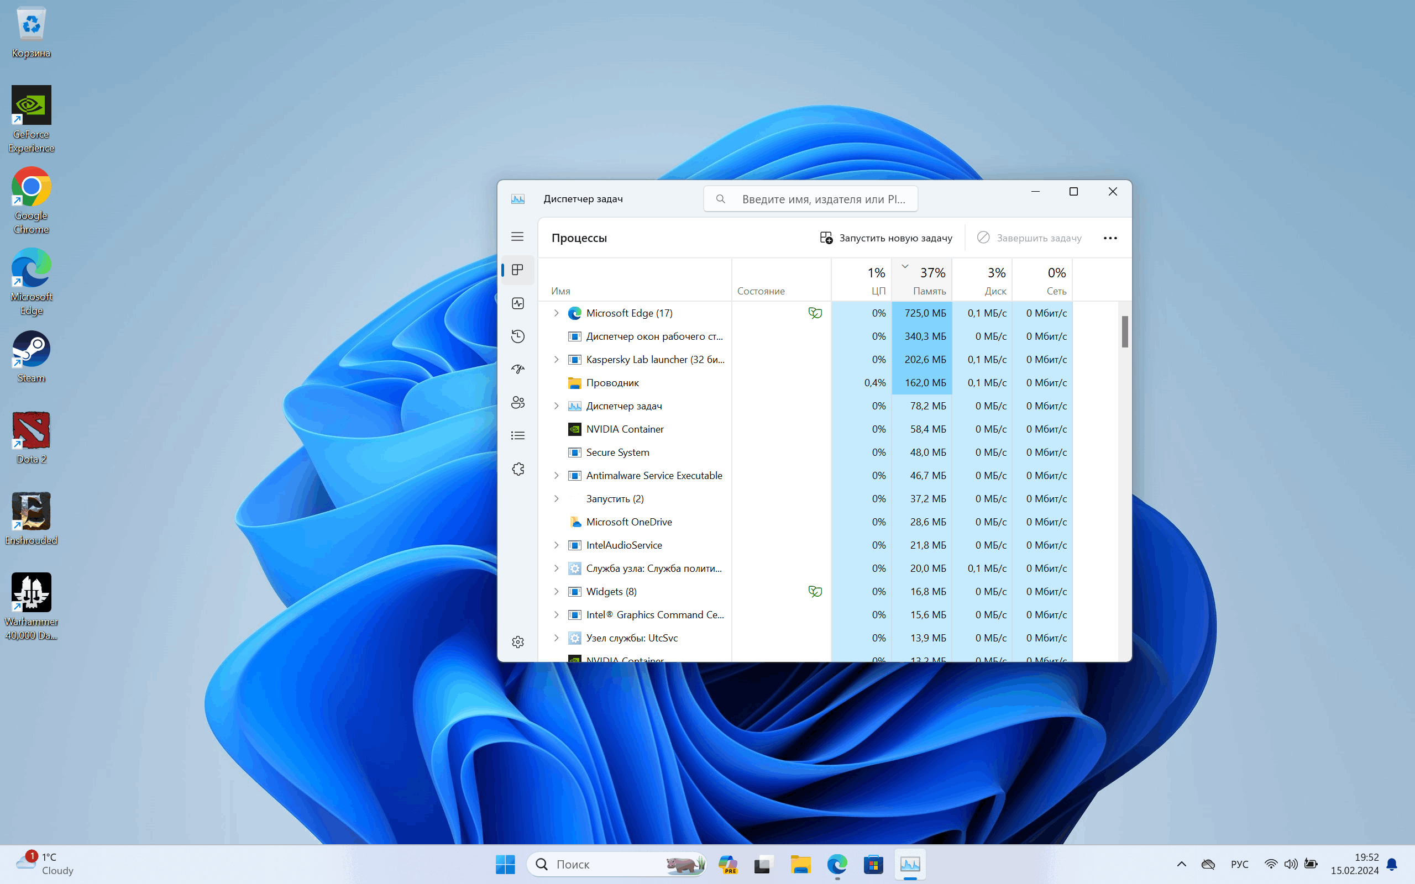Open Google Chrome desktop shortcut
1415x884 pixels.
click(x=31, y=201)
